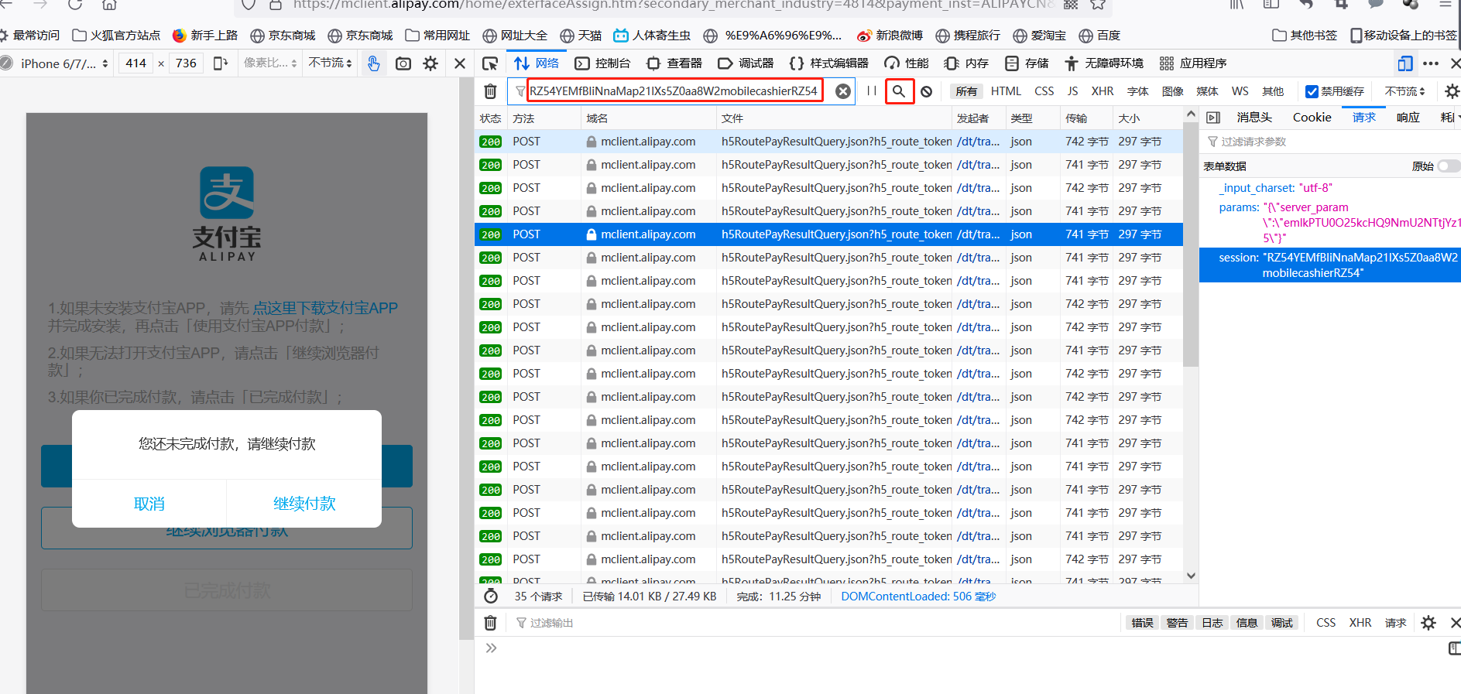Clear the filter text with X icon
1461x694 pixels.
843,91
